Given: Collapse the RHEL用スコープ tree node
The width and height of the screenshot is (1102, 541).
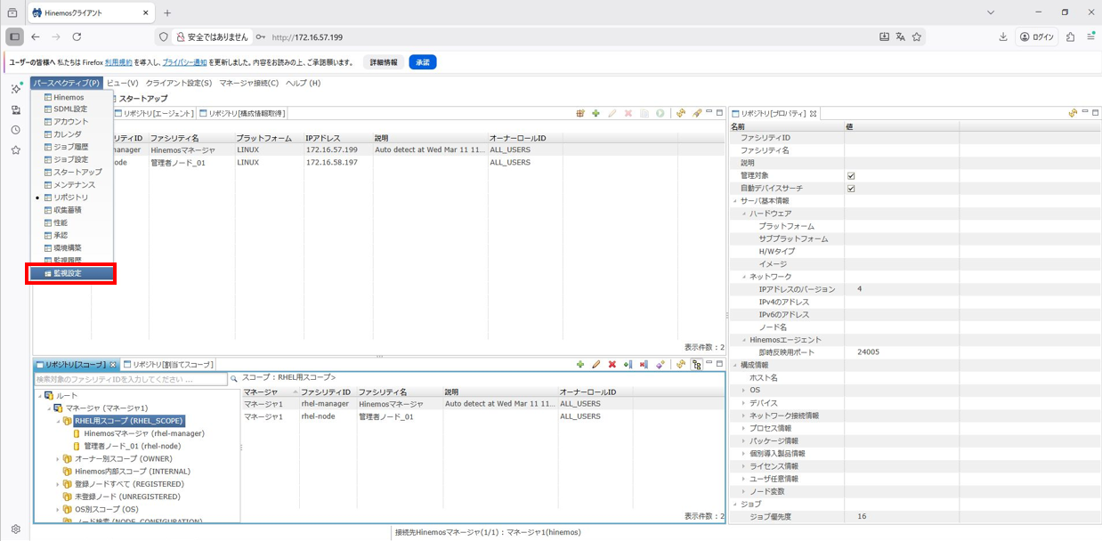Looking at the screenshot, I should click(58, 421).
